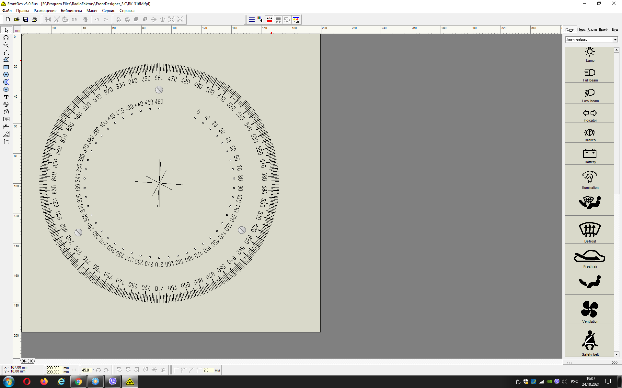Image resolution: width=622 pixels, height=388 pixels.
Task: Click the Print icon in toolbar
Action: click(34, 19)
